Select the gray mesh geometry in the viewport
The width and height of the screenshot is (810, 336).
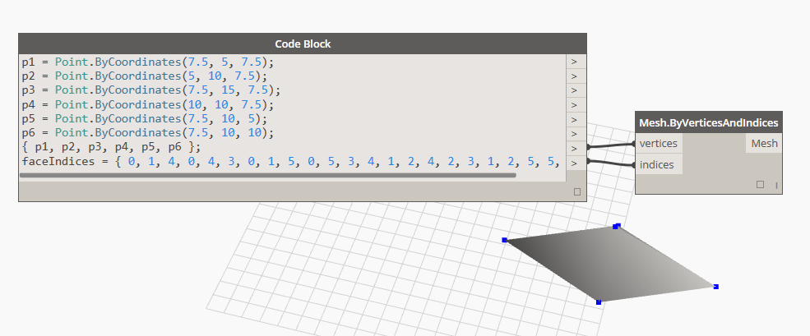coord(609,265)
